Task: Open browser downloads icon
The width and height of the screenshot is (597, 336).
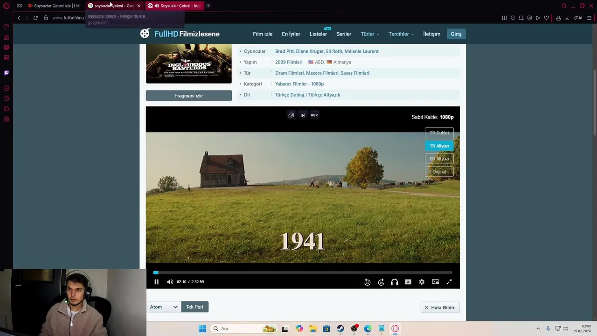Action: pyautogui.click(x=567, y=18)
